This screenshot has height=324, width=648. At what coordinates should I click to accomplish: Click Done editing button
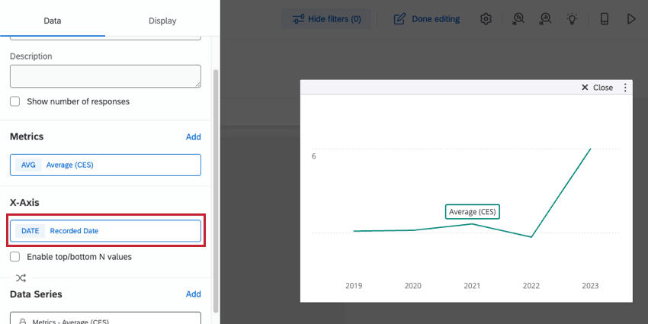click(427, 19)
